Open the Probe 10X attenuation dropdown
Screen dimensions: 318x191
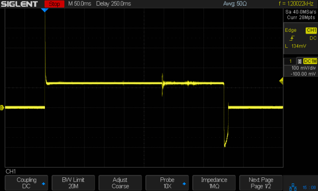pyautogui.click(x=167, y=183)
